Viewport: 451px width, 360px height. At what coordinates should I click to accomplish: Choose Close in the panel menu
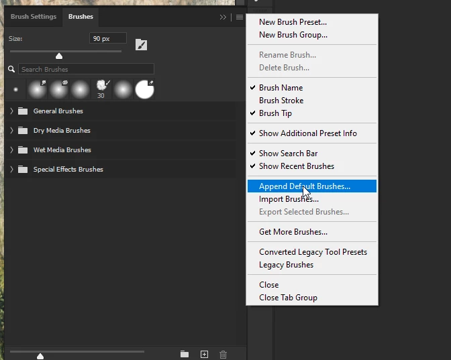pyautogui.click(x=312, y=285)
